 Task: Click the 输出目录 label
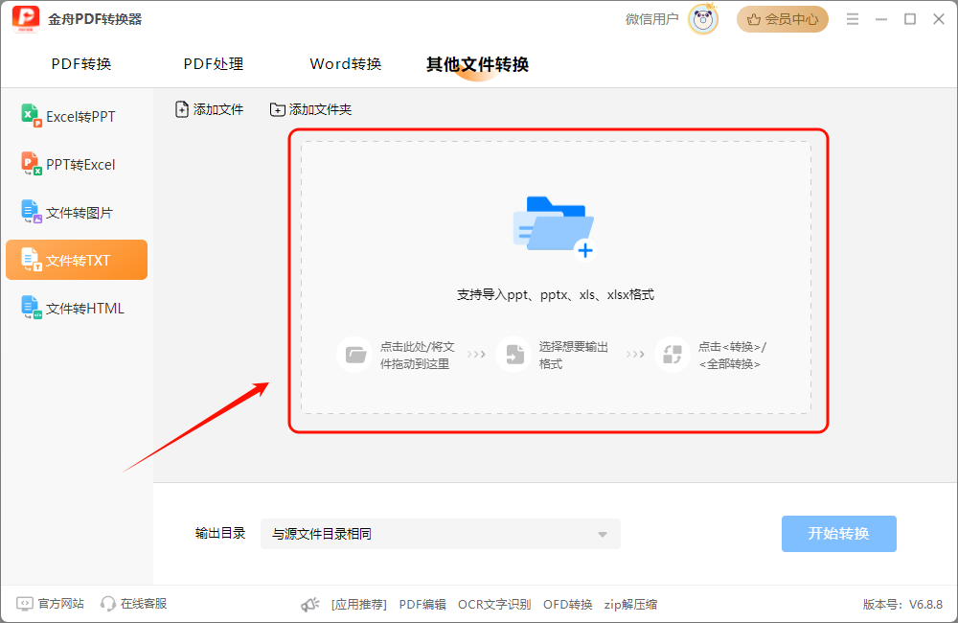220,533
